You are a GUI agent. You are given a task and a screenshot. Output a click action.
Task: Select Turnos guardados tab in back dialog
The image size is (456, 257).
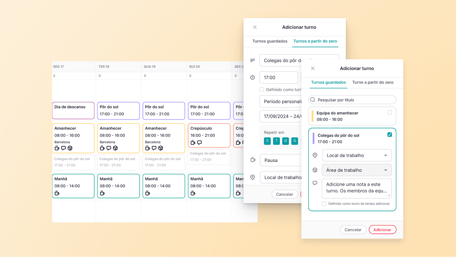click(270, 41)
